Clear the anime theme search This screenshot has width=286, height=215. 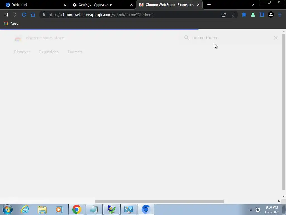point(276,38)
